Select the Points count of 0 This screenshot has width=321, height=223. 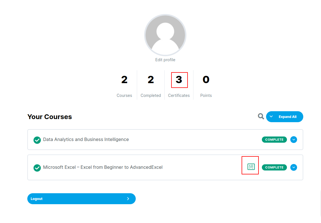[206, 80]
